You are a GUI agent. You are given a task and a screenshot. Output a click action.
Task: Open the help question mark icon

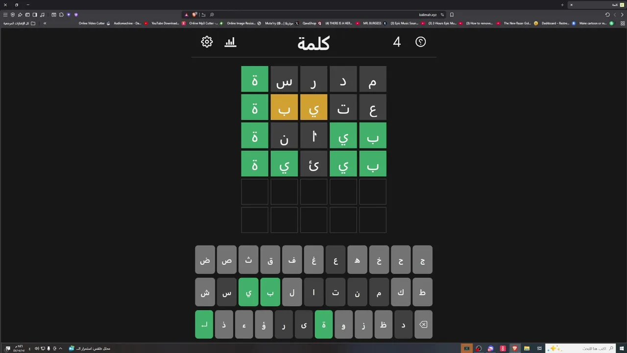tap(421, 42)
